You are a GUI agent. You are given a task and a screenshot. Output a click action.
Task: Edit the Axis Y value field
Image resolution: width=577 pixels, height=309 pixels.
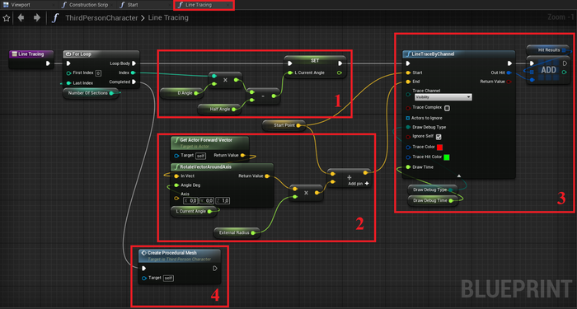[207, 200]
